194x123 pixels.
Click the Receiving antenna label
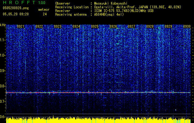coord(71,14)
